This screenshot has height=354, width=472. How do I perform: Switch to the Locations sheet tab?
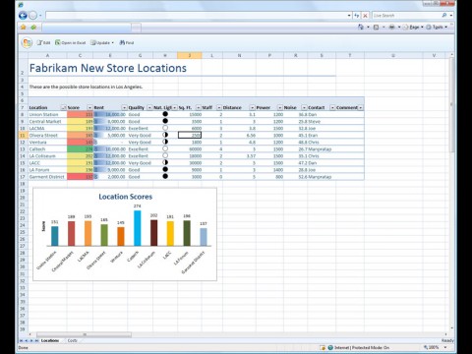[50, 341]
